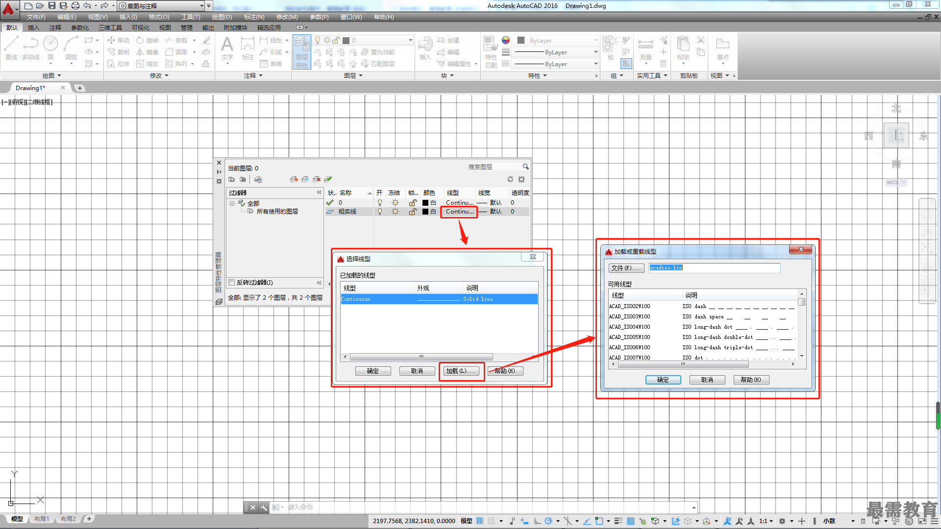Viewport: 941px width, 529px height.
Task: Click 取消 in Select Linetype dialog
Action: 417,371
